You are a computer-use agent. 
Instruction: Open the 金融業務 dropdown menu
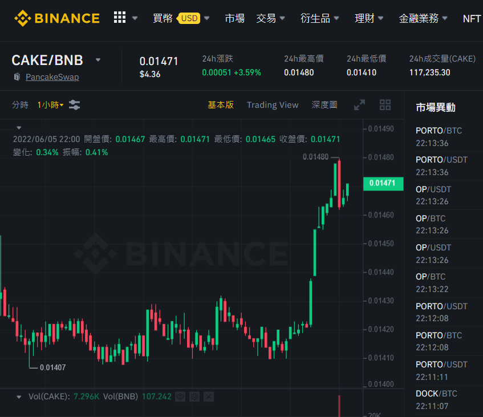tap(423, 18)
